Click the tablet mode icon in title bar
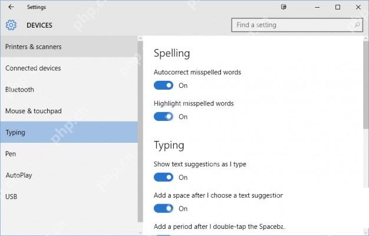 click(284, 7)
